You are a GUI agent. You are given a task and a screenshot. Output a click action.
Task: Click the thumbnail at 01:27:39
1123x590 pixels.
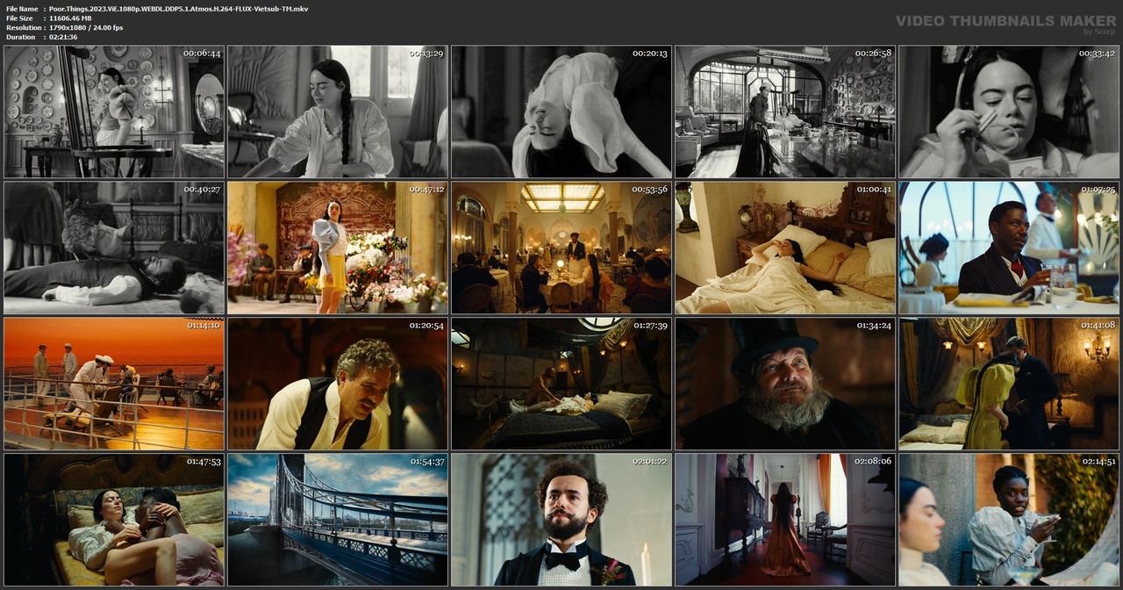[561, 384]
